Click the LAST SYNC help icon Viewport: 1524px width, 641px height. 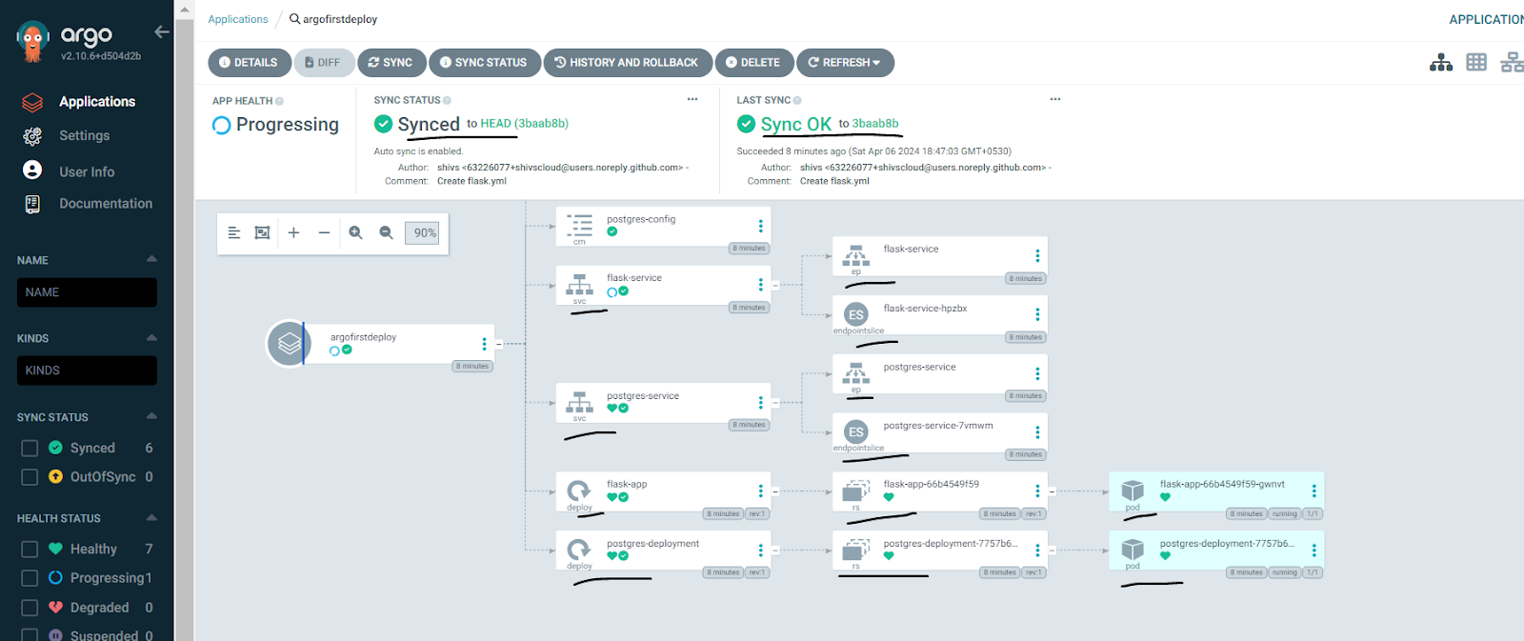click(x=797, y=100)
